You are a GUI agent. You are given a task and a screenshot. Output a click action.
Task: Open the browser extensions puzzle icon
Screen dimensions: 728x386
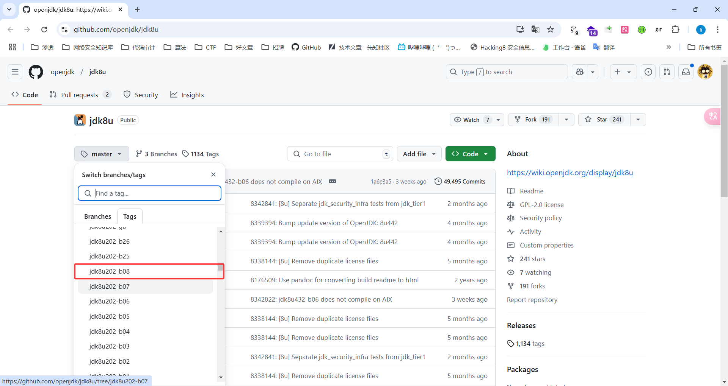[x=676, y=30]
